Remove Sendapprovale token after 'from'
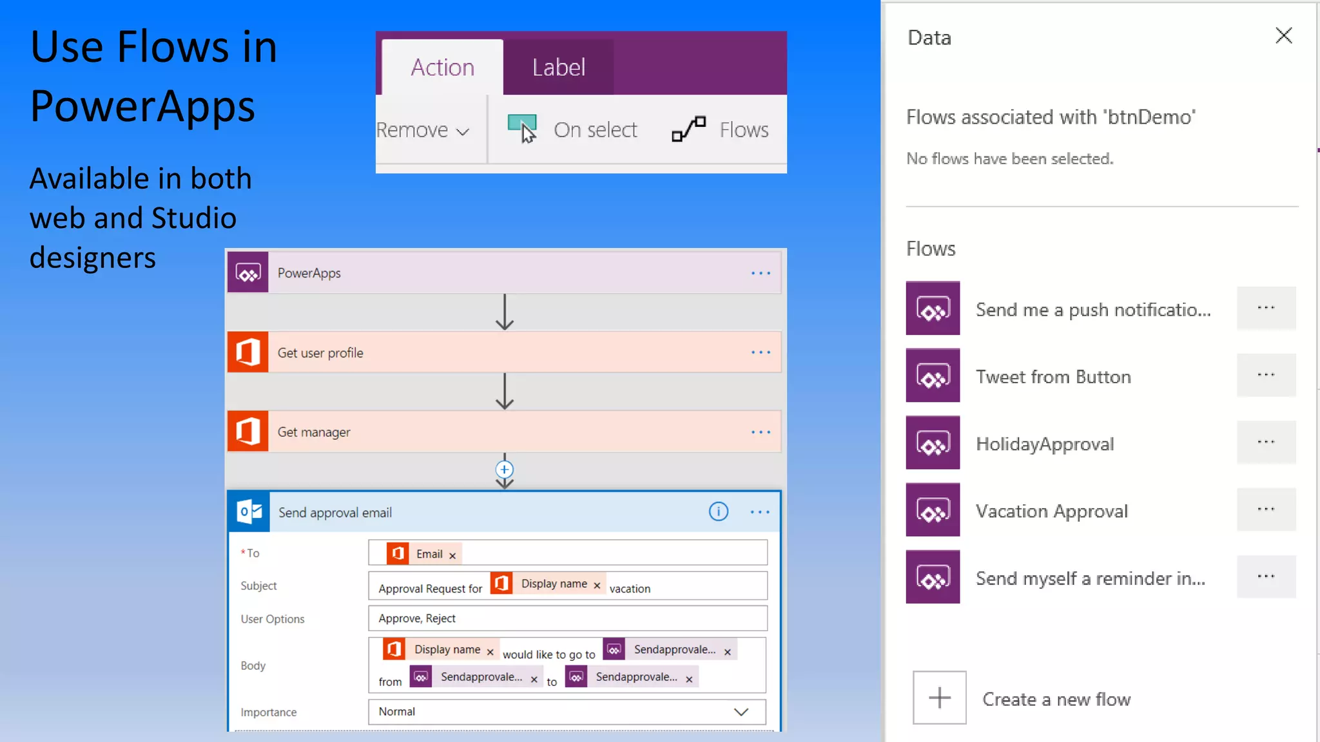 click(534, 679)
